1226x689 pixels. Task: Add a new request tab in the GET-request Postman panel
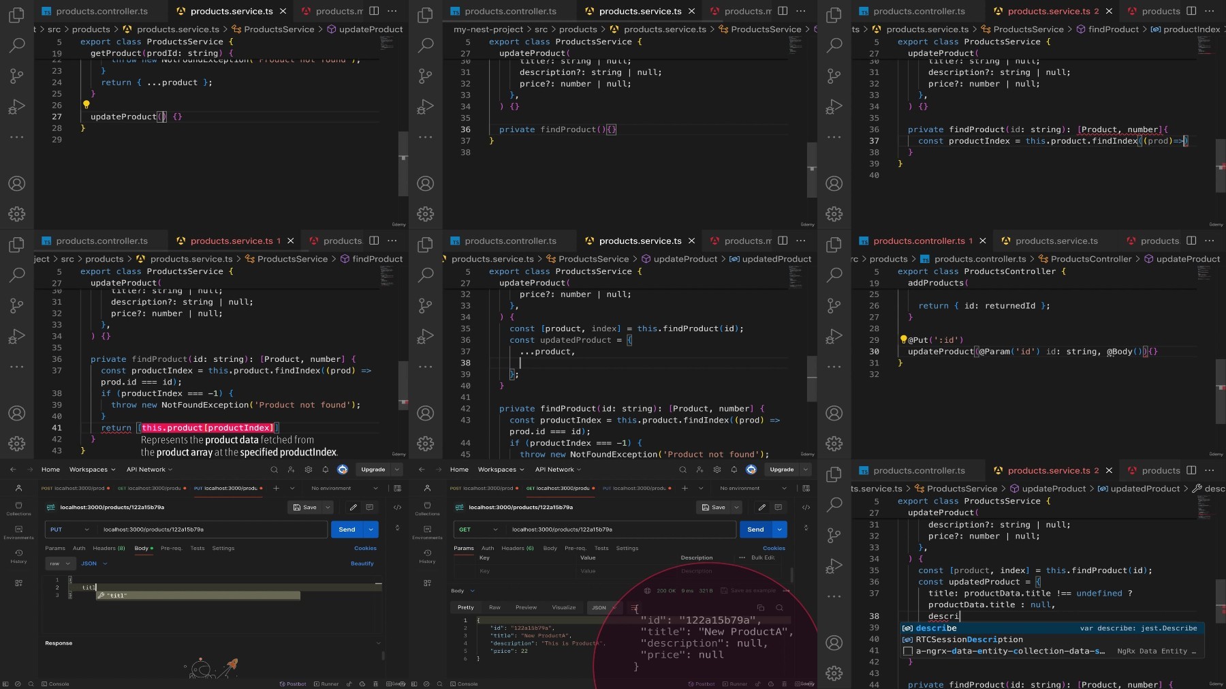point(685,488)
